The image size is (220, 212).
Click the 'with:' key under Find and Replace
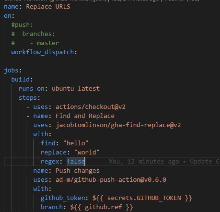coord(42,134)
